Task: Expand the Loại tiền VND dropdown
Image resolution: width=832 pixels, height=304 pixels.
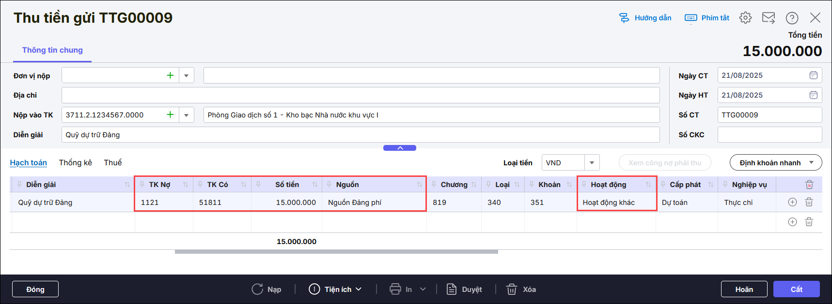Action: [x=592, y=163]
